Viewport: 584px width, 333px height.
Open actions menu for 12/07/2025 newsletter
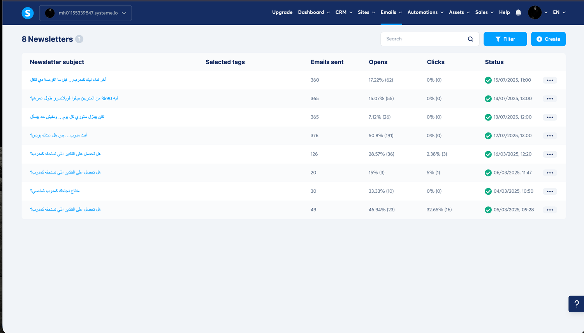click(550, 136)
